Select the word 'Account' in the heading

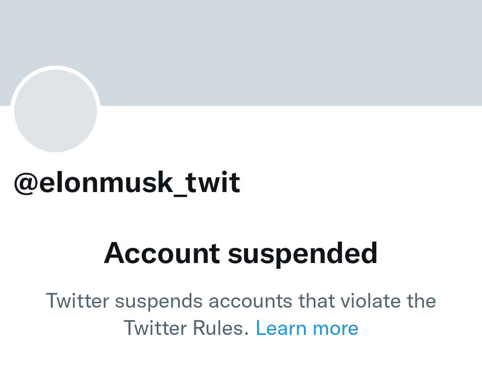[x=162, y=253]
